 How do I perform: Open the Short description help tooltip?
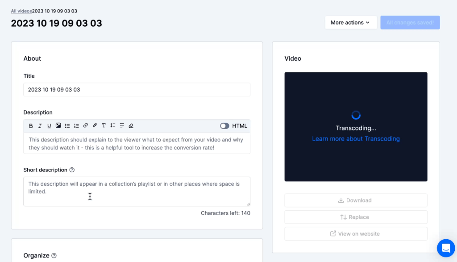coord(73,170)
